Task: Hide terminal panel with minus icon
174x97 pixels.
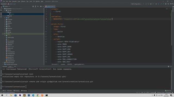Action: [x=171, y=67]
